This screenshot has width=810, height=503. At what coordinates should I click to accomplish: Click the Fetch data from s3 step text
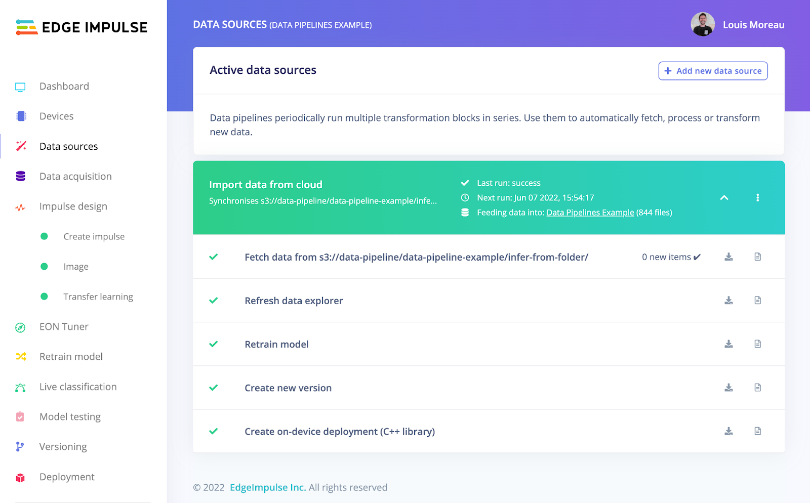(x=416, y=257)
